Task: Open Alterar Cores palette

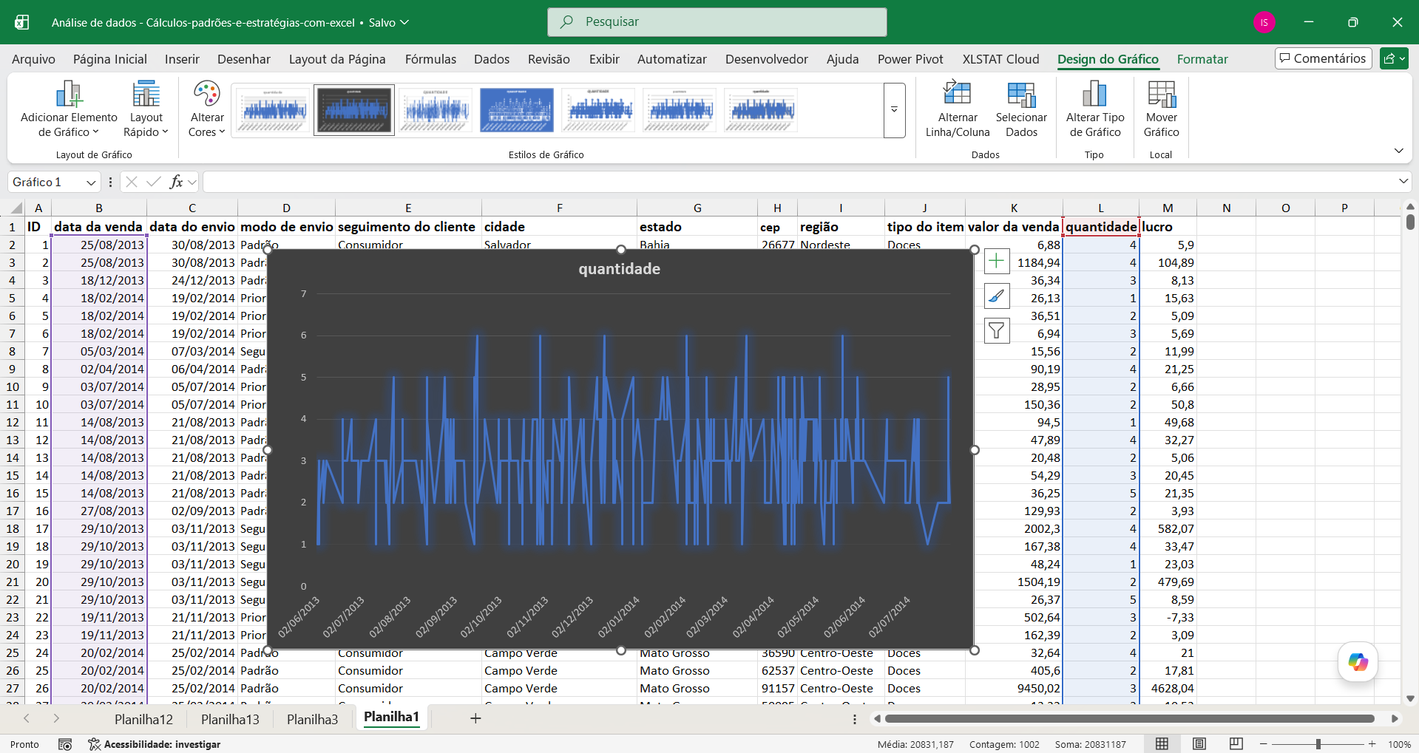Action: (207, 109)
